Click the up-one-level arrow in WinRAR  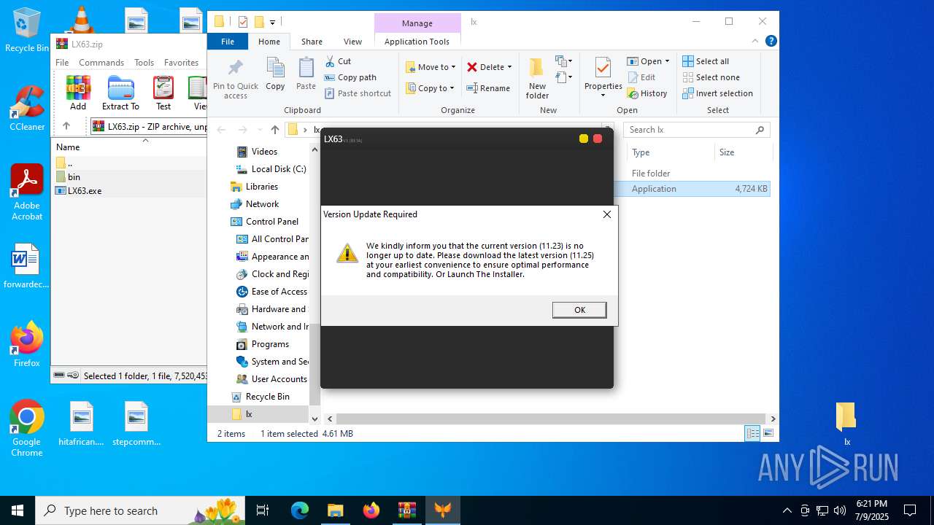(66, 126)
